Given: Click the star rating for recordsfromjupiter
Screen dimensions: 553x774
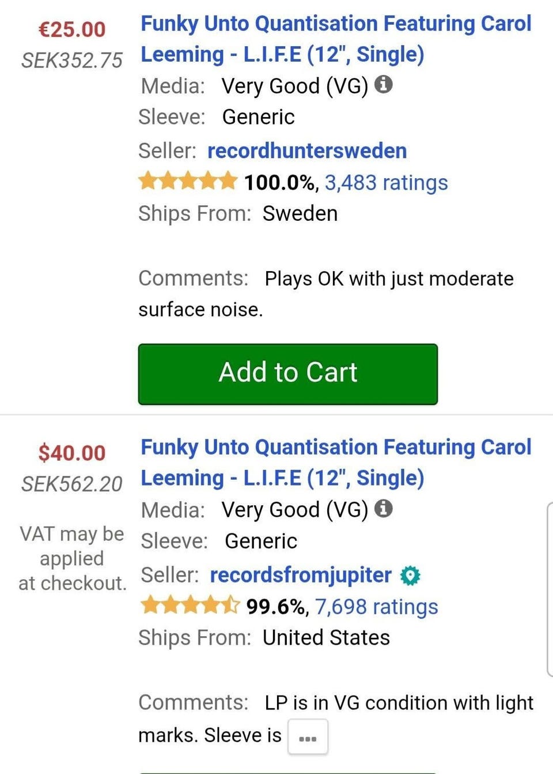Looking at the screenshot, I should [x=190, y=606].
